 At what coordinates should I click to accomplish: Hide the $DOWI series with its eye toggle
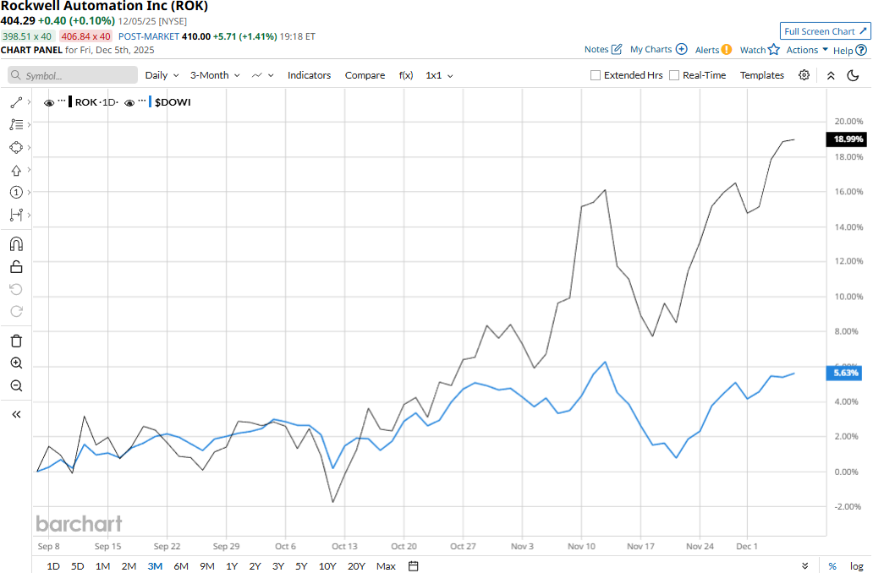point(129,102)
